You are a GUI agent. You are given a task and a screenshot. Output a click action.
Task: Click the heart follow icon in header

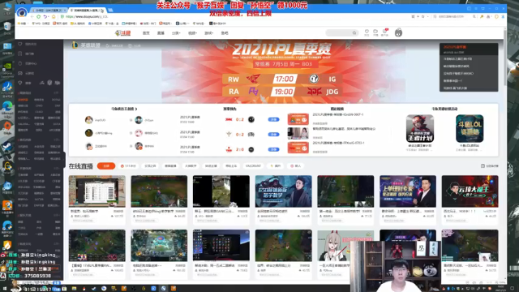367,32
